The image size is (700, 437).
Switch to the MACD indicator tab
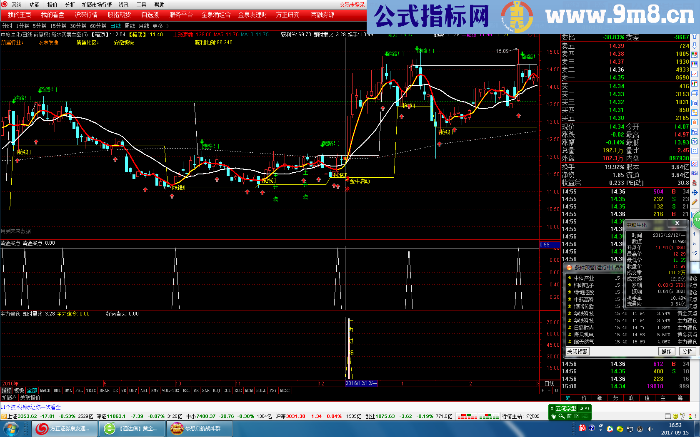[45, 390]
